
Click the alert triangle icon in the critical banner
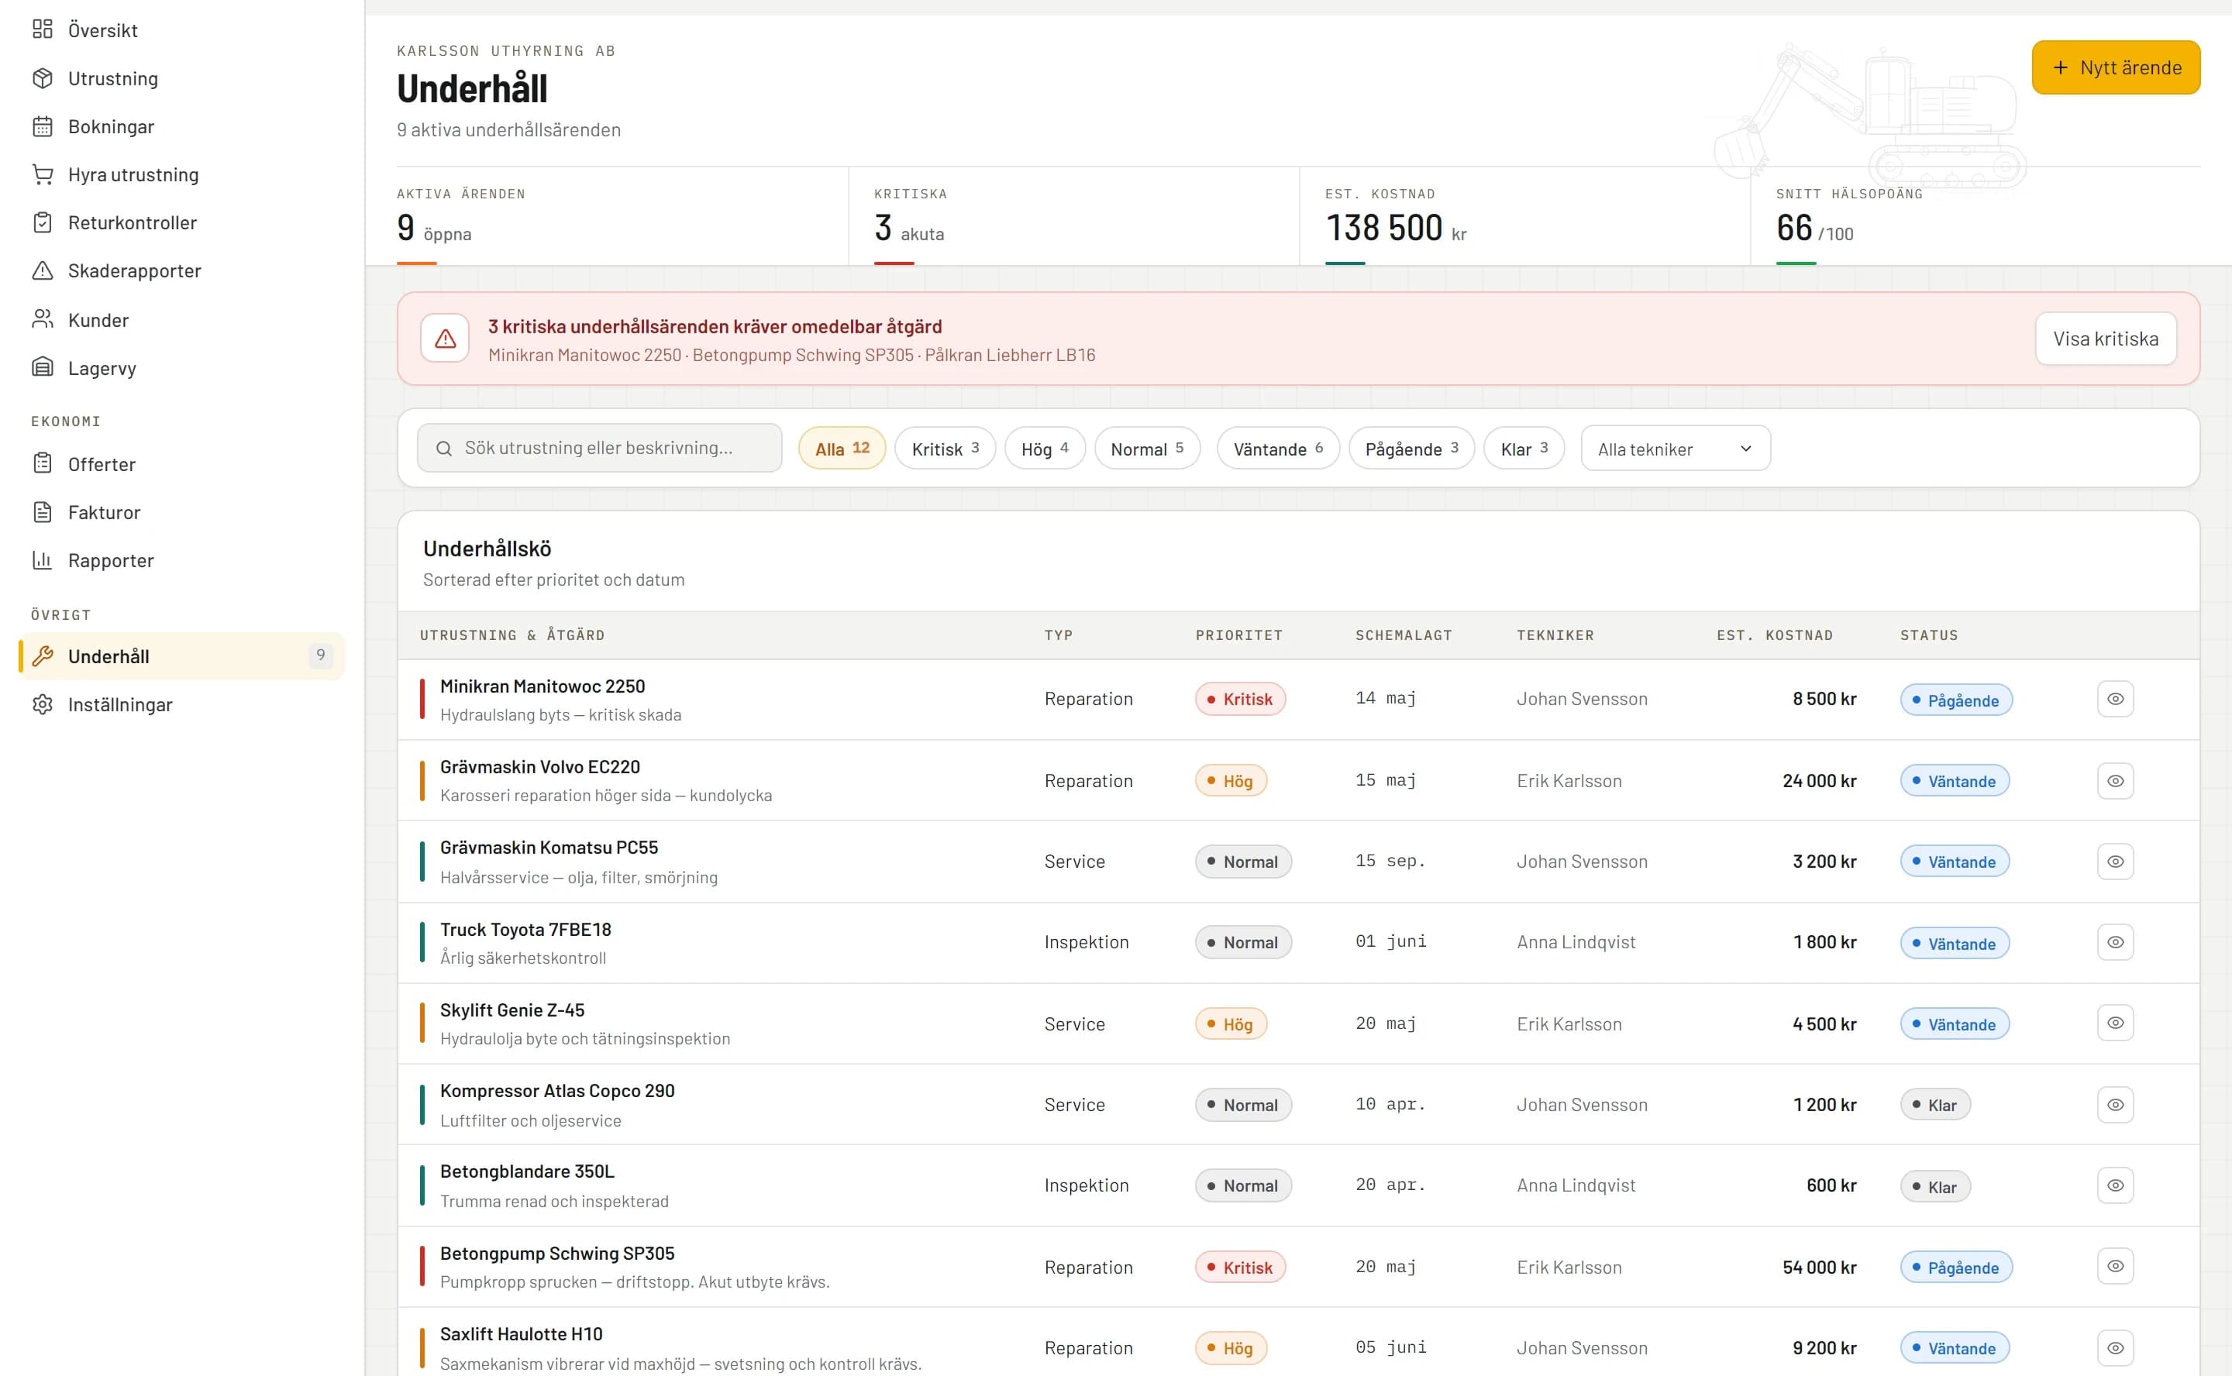pos(445,339)
